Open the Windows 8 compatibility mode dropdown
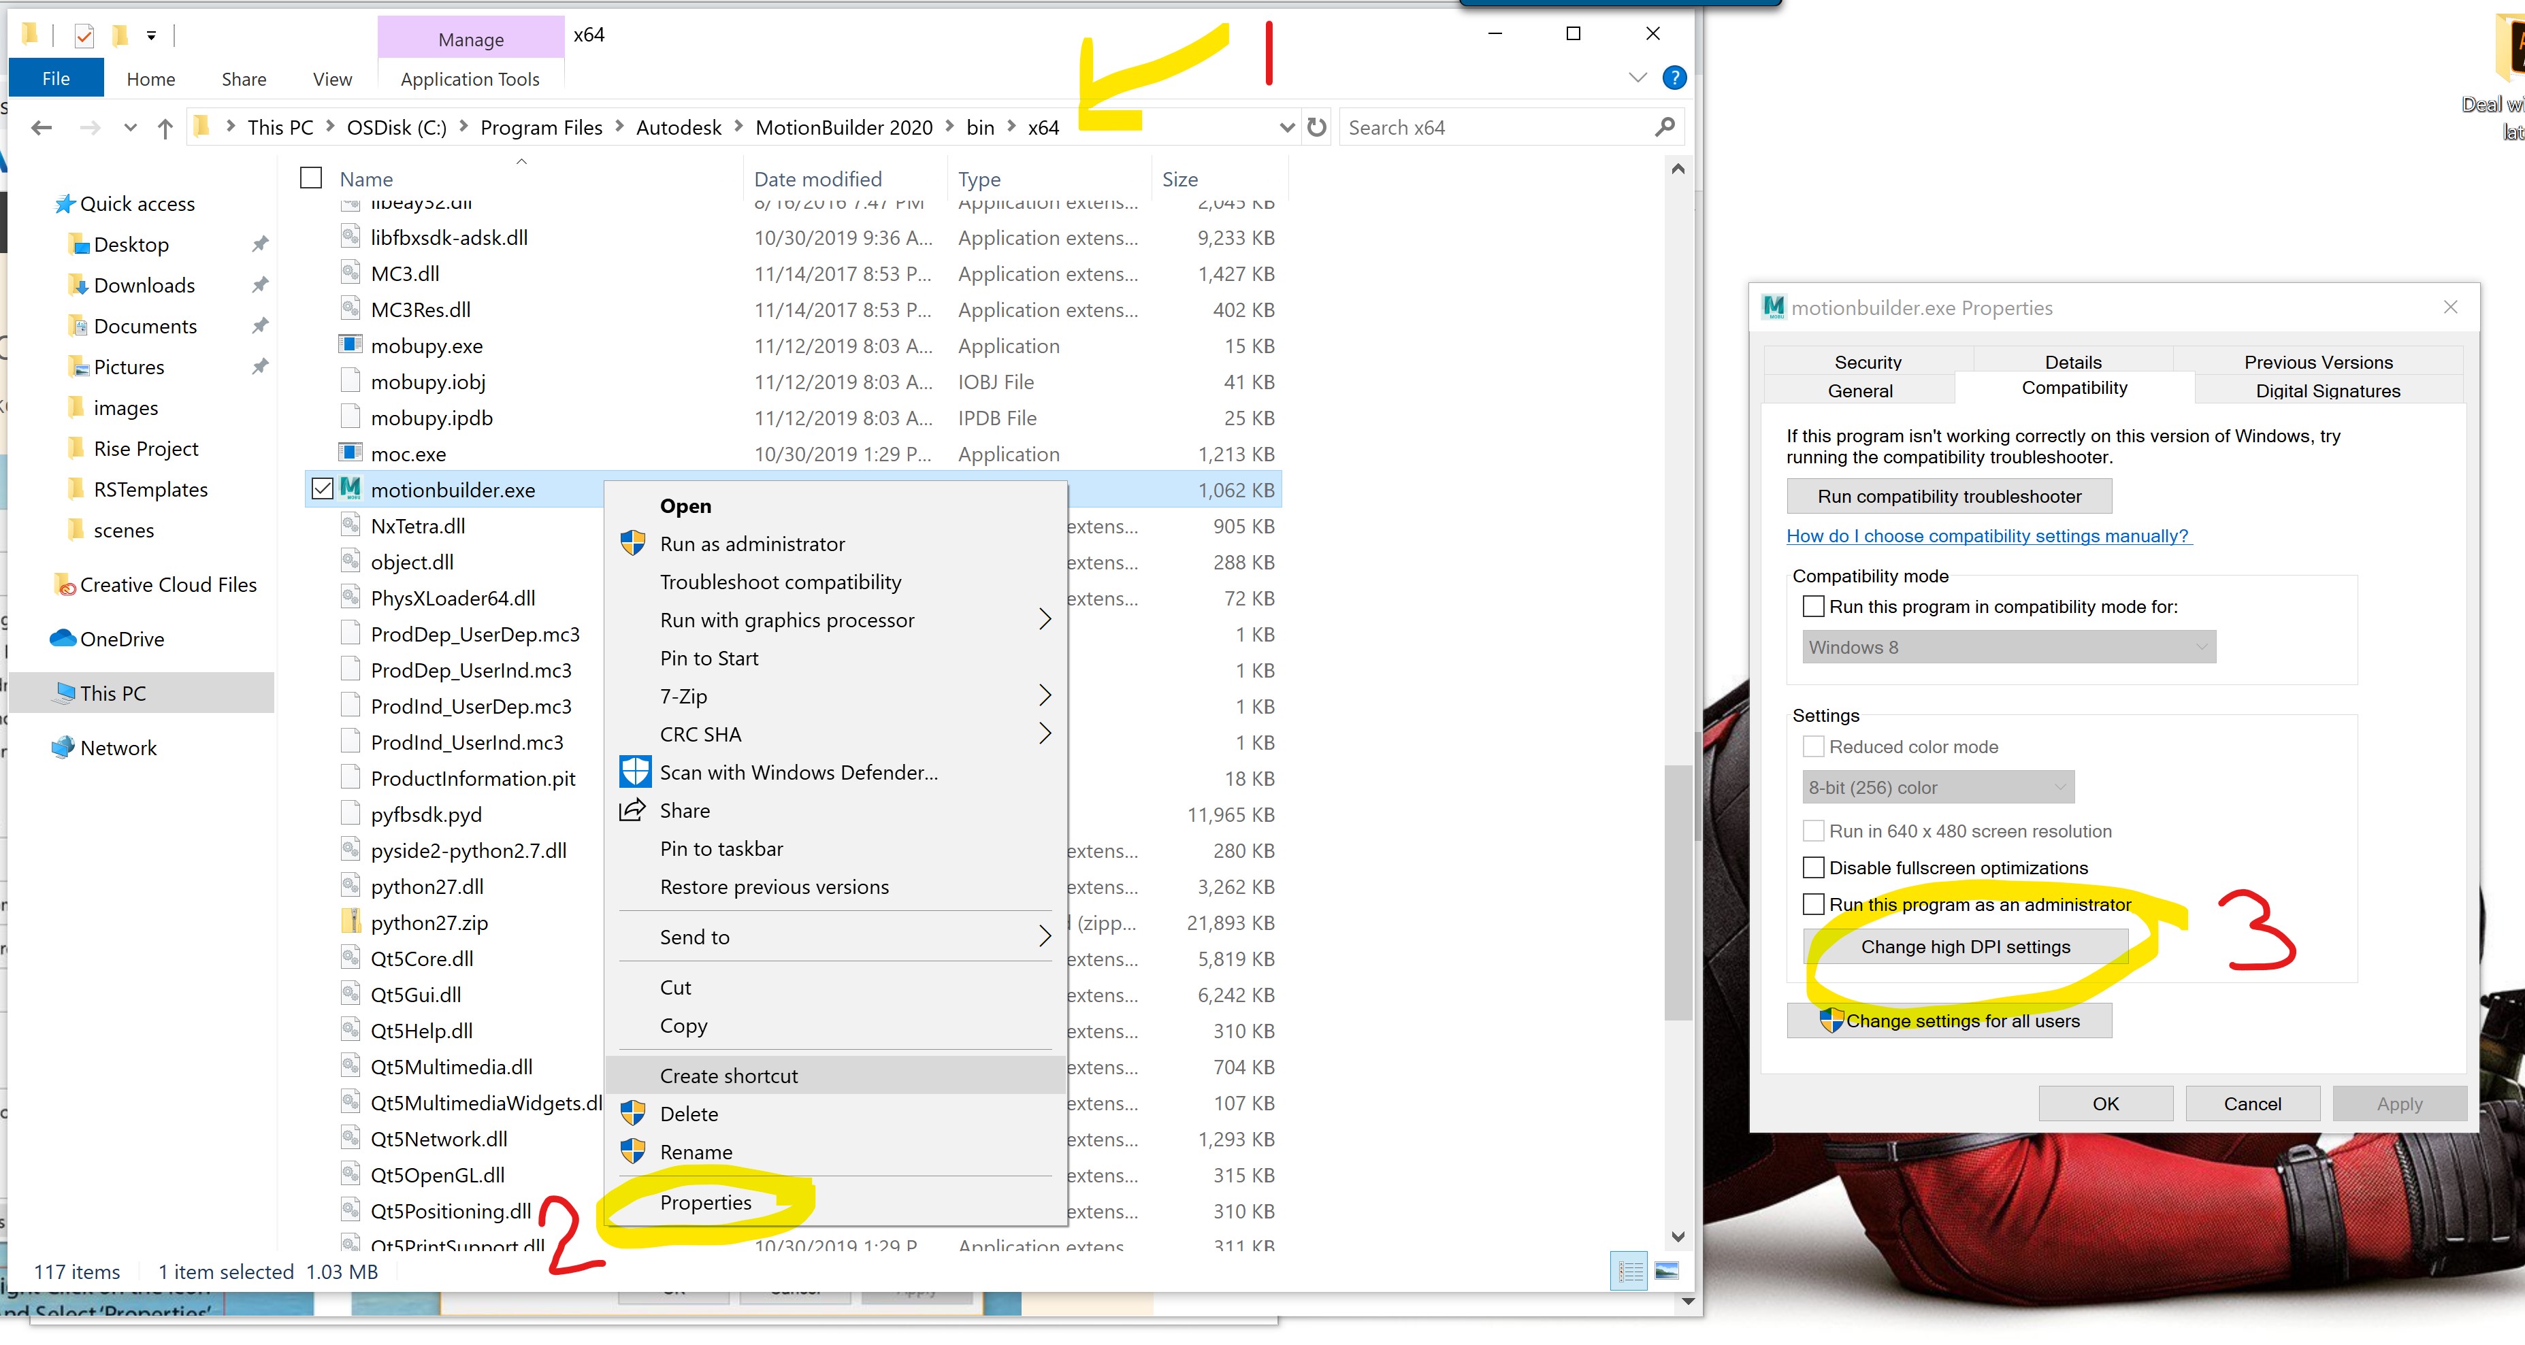2525x1345 pixels. coord(2202,646)
